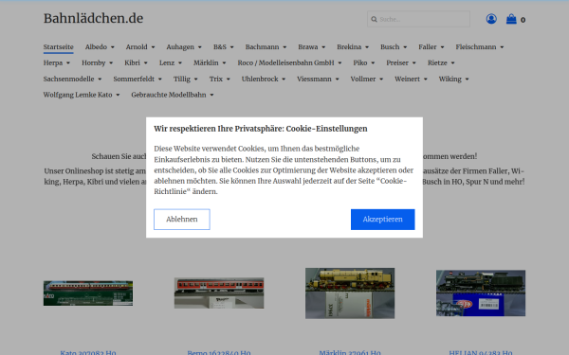569x355 pixels.
Task: Follow the Märklin 37961 Ho product link
Action: click(x=350, y=352)
